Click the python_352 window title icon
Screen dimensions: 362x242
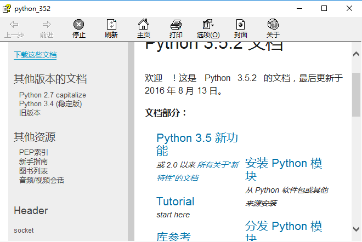point(8,8)
